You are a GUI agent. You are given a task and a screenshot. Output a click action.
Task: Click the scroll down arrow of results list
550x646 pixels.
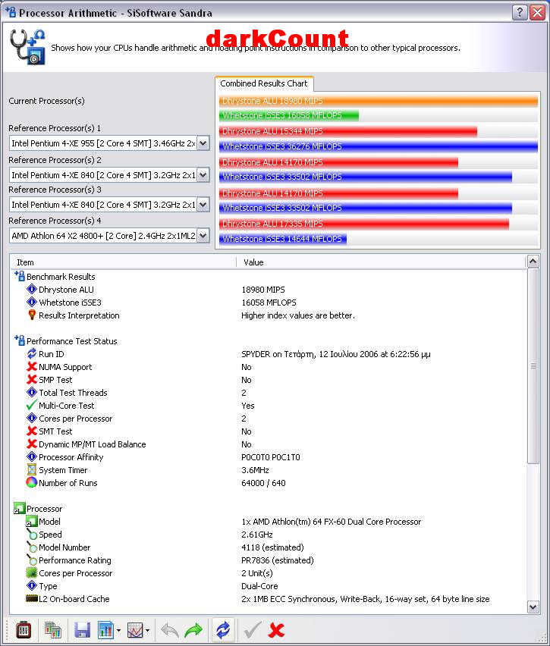(x=533, y=607)
